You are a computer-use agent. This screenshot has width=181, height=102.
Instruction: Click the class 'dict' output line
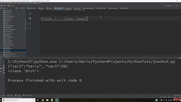[23, 71]
